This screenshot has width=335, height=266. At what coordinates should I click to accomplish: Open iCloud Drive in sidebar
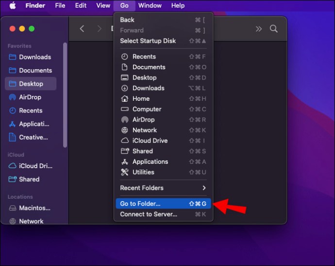[x=31, y=166]
